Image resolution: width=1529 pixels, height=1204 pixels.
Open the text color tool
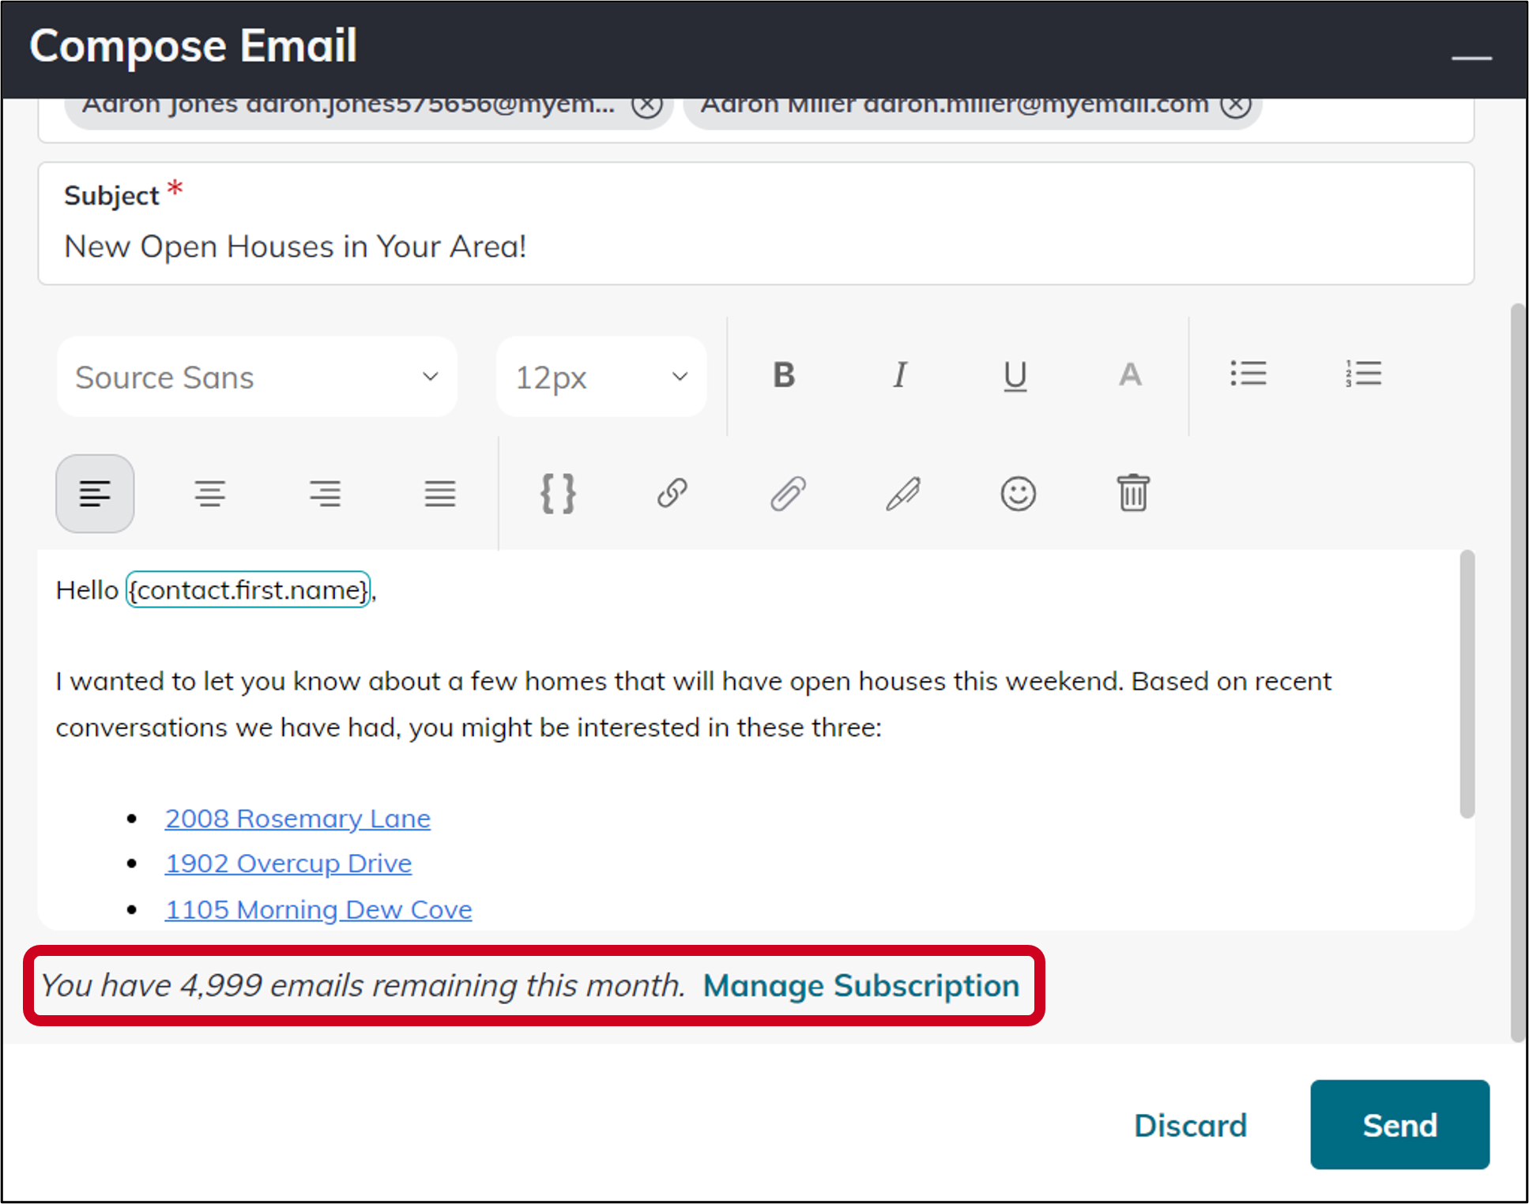pyautogui.click(x=1130, y=375)
